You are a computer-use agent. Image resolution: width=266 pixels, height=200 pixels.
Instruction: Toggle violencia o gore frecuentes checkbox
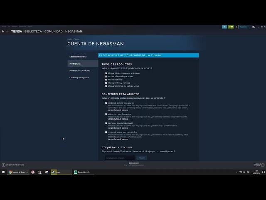pyautogui.click(x=106, y=114)
